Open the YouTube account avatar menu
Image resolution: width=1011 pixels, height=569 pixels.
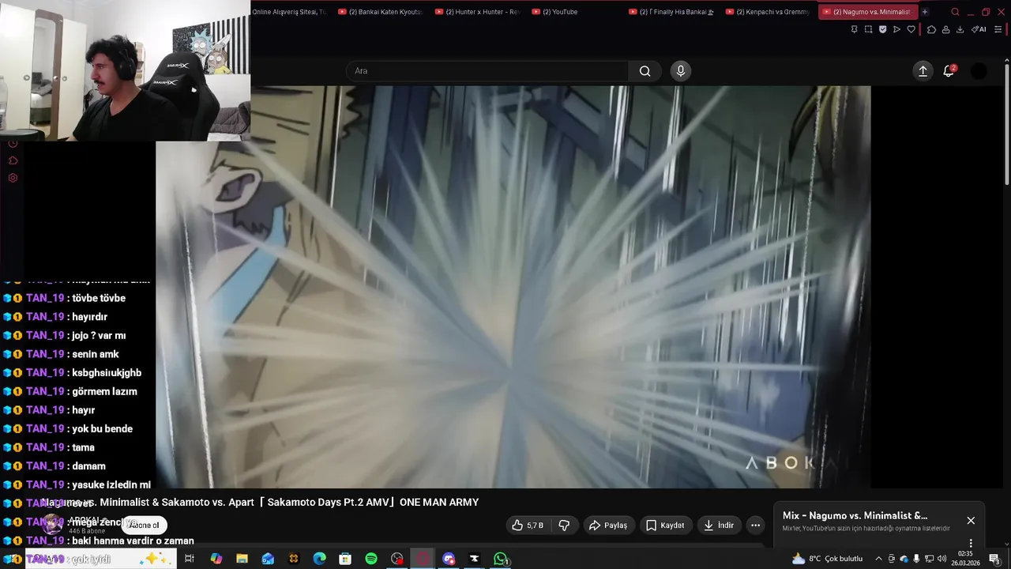click(x=979, y=71)
